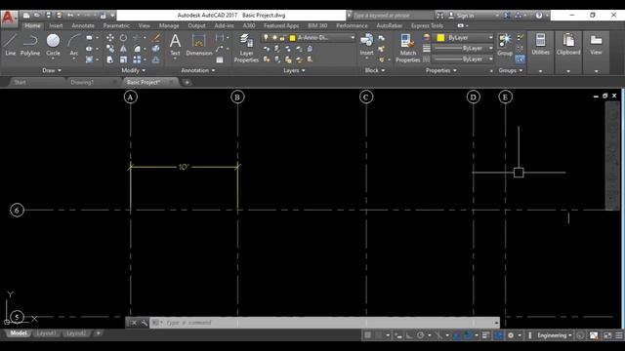Switch to Layout1 tab

point(46,333)
